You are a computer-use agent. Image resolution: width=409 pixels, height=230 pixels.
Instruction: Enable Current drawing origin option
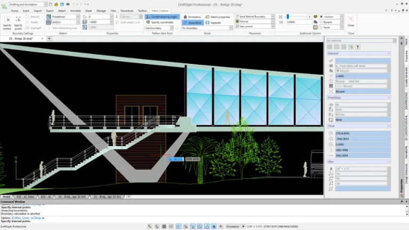tap(162, 17)
